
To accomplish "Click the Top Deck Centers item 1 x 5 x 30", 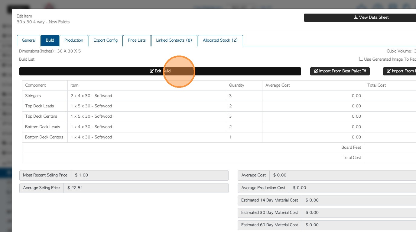I will [91, 116].
